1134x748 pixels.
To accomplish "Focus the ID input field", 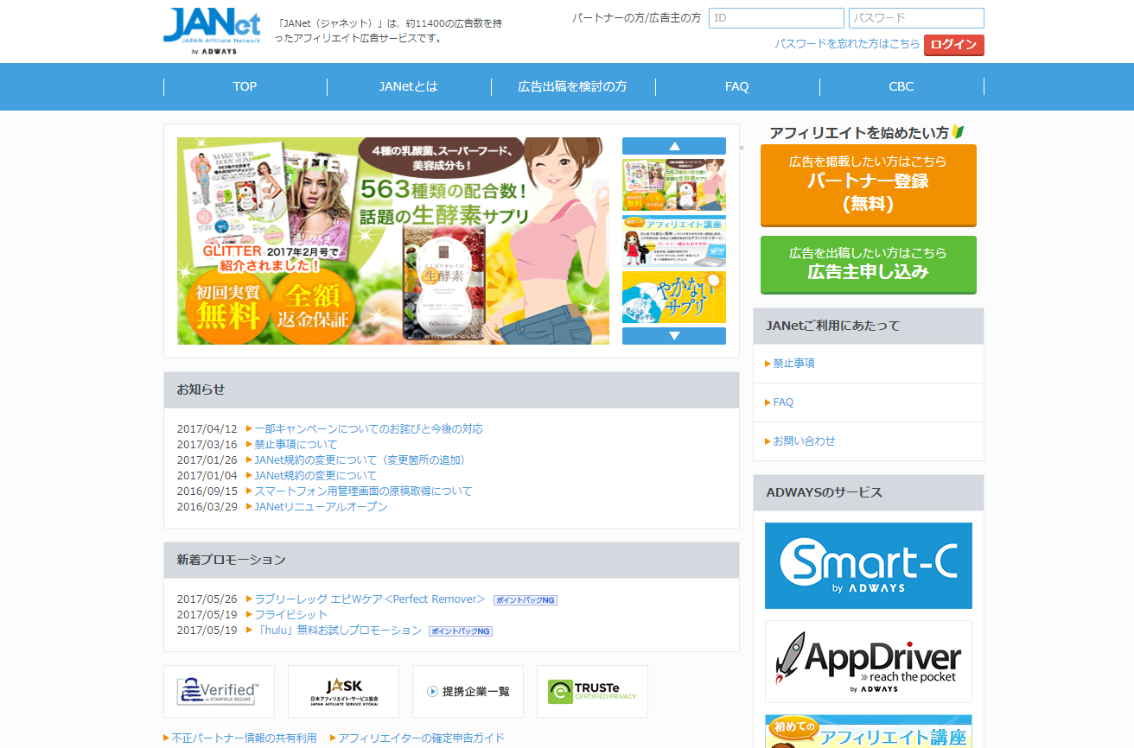I will click(775, 18).
